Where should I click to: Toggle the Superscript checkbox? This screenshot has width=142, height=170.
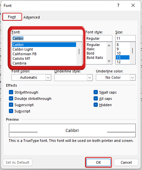pos(11,105)
